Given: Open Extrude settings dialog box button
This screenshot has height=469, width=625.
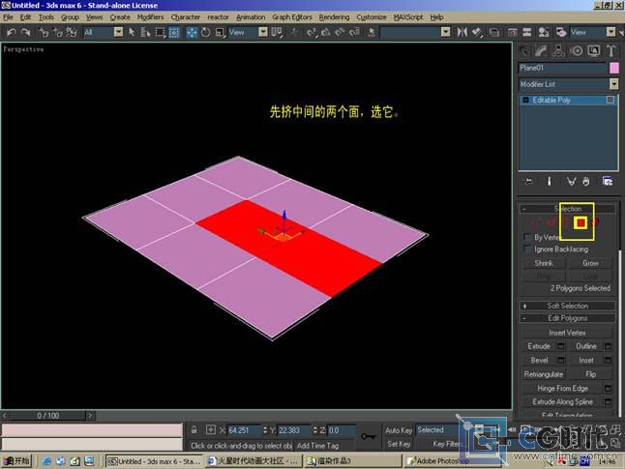Looking at the screenshot, I should 561,346.
